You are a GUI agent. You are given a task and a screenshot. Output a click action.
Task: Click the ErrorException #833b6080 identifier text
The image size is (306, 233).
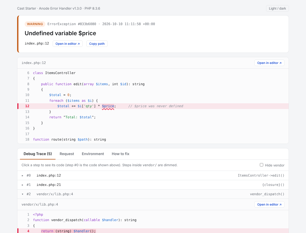point(72,24)
